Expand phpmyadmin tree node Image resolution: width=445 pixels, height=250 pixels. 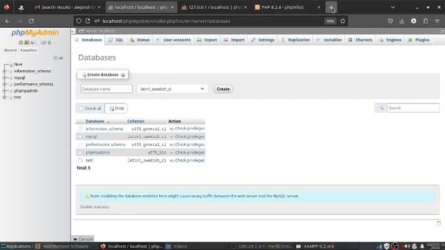(x=4, y=91)
